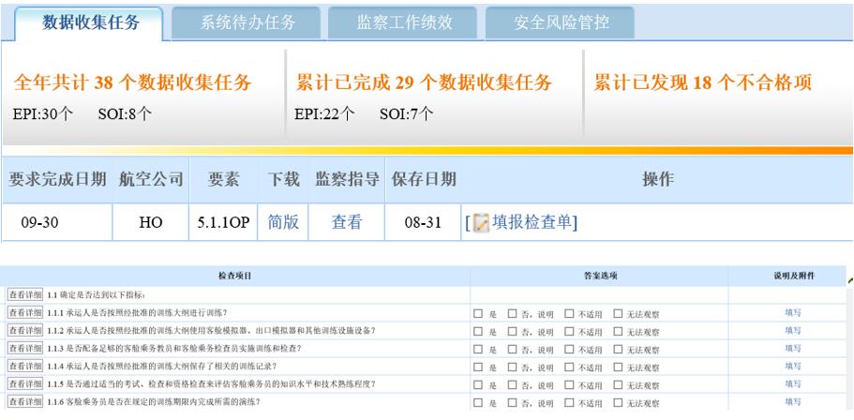This screenshot has height=420, width=854.
Task: Go to the 数据收集任务 tab
Action: point(91,22)
